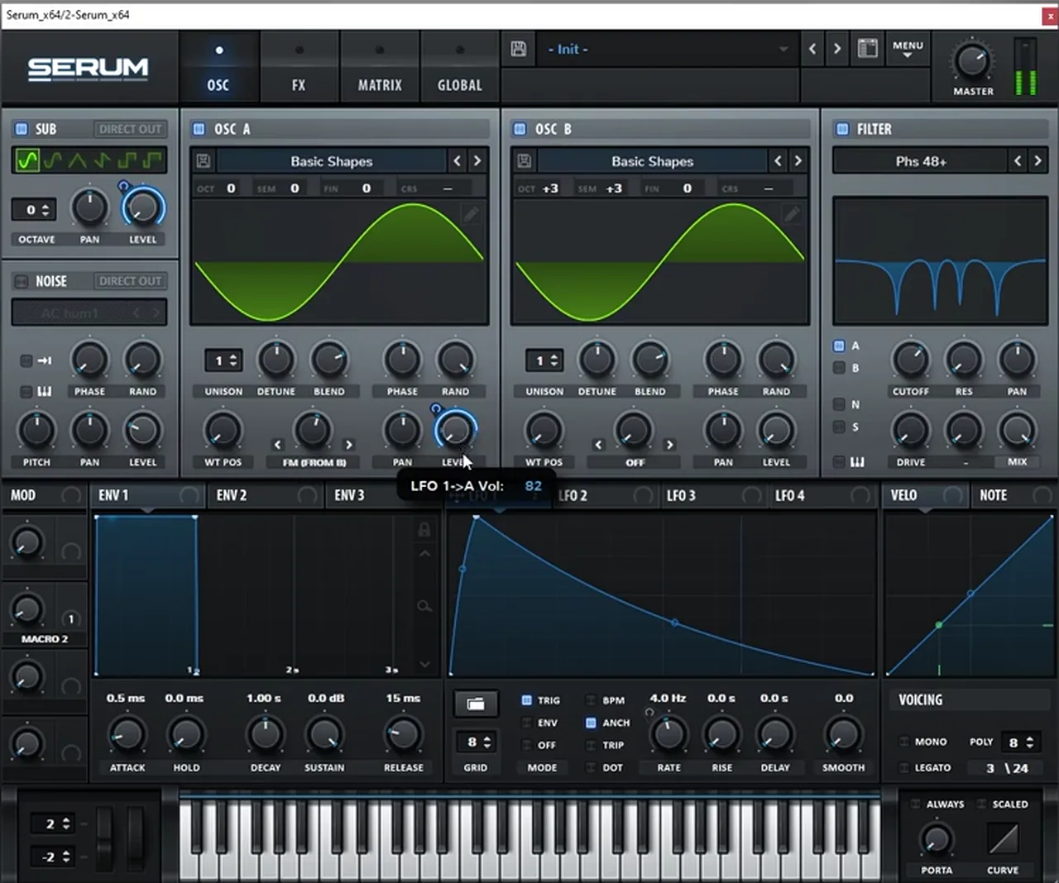Select next filter type arrow

pos(1037,161)
